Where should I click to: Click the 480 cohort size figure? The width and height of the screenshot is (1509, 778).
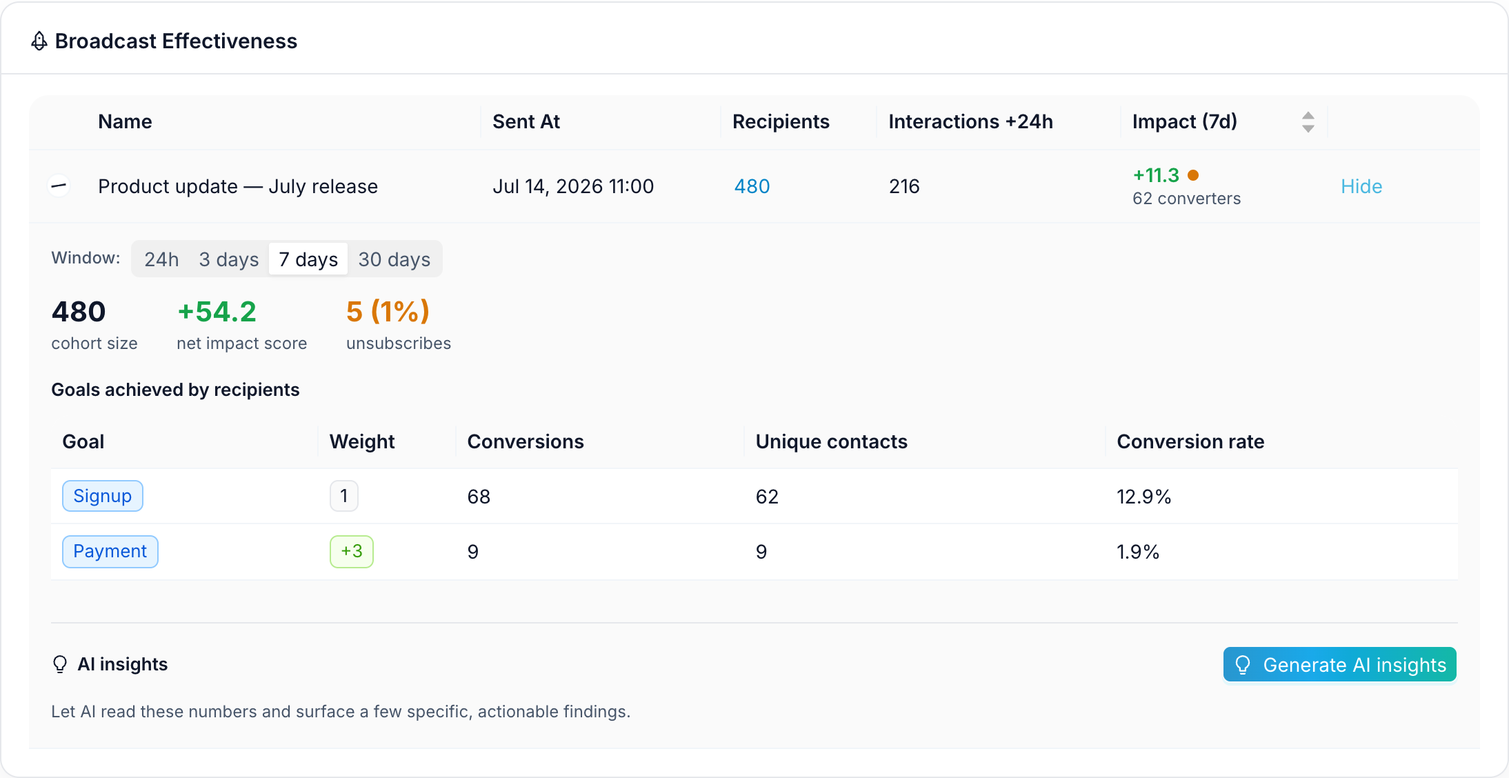click(79, 312)
